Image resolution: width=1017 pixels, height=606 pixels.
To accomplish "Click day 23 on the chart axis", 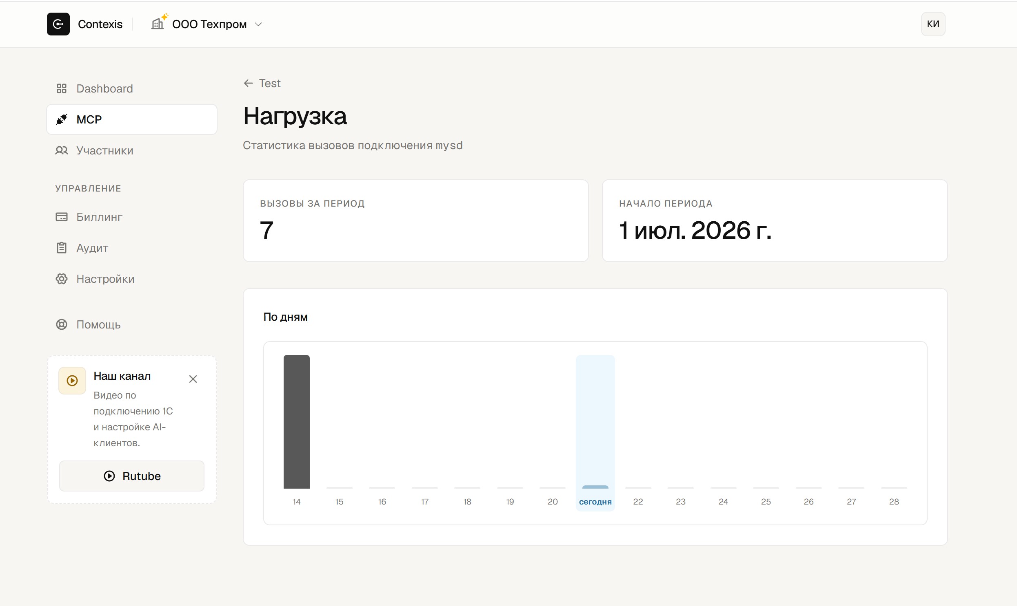I will tap(680, 501).
